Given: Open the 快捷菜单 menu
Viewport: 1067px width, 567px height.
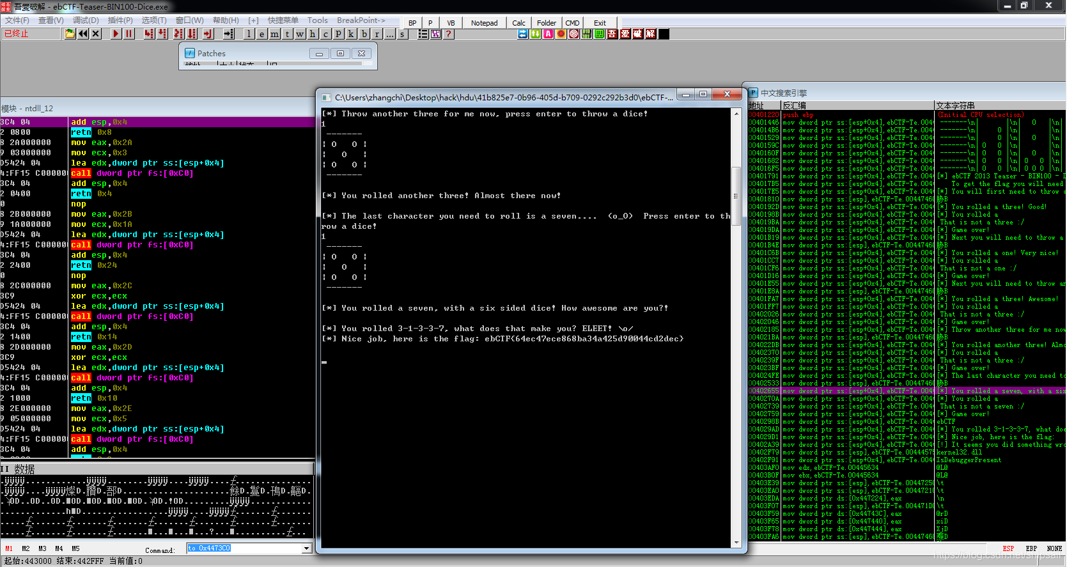Looking at the screenshot, I should (283, 20).
